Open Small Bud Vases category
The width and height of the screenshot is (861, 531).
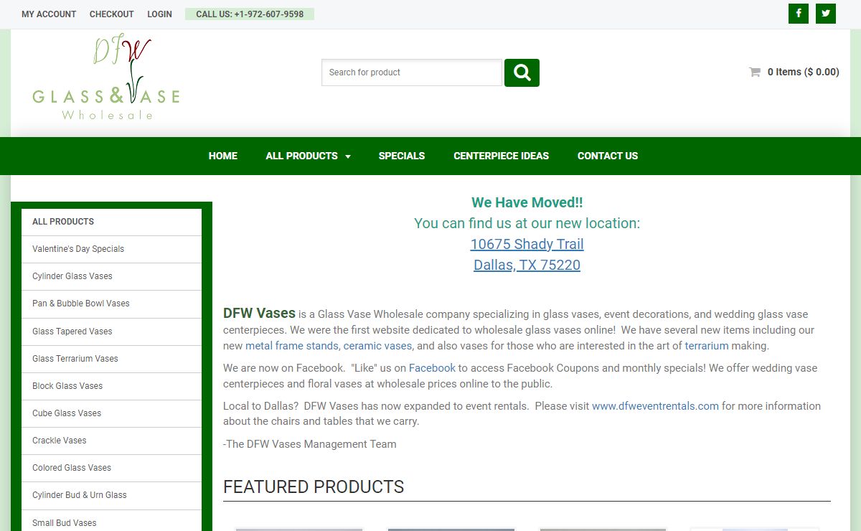tap(112, 523)
